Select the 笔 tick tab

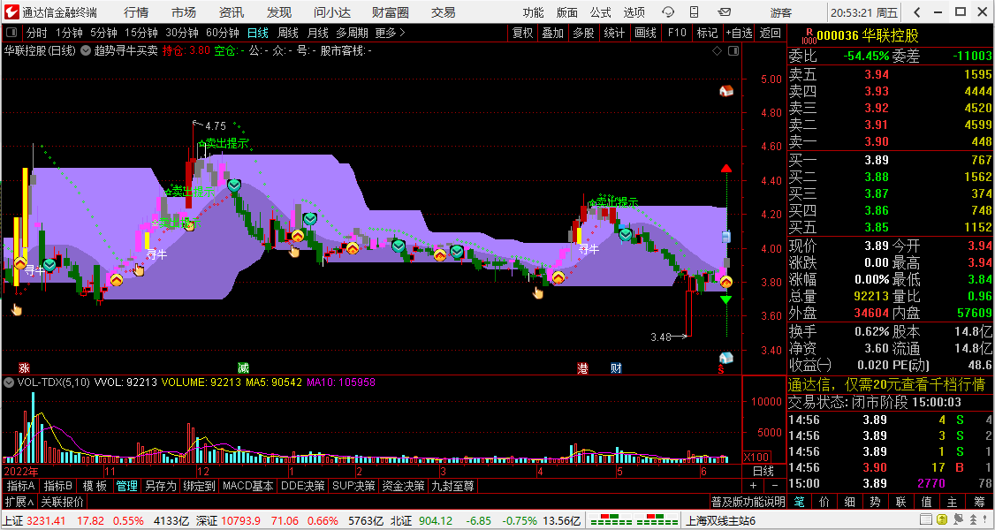tap(799, 502)
